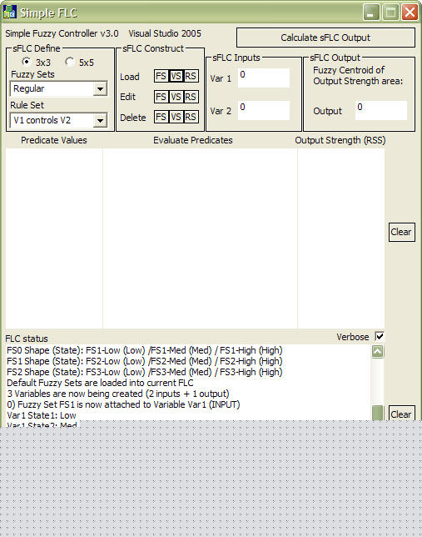This screenshot has width=422, height=537.
Task: Click the Edit FS button
Action: [161, 97]
